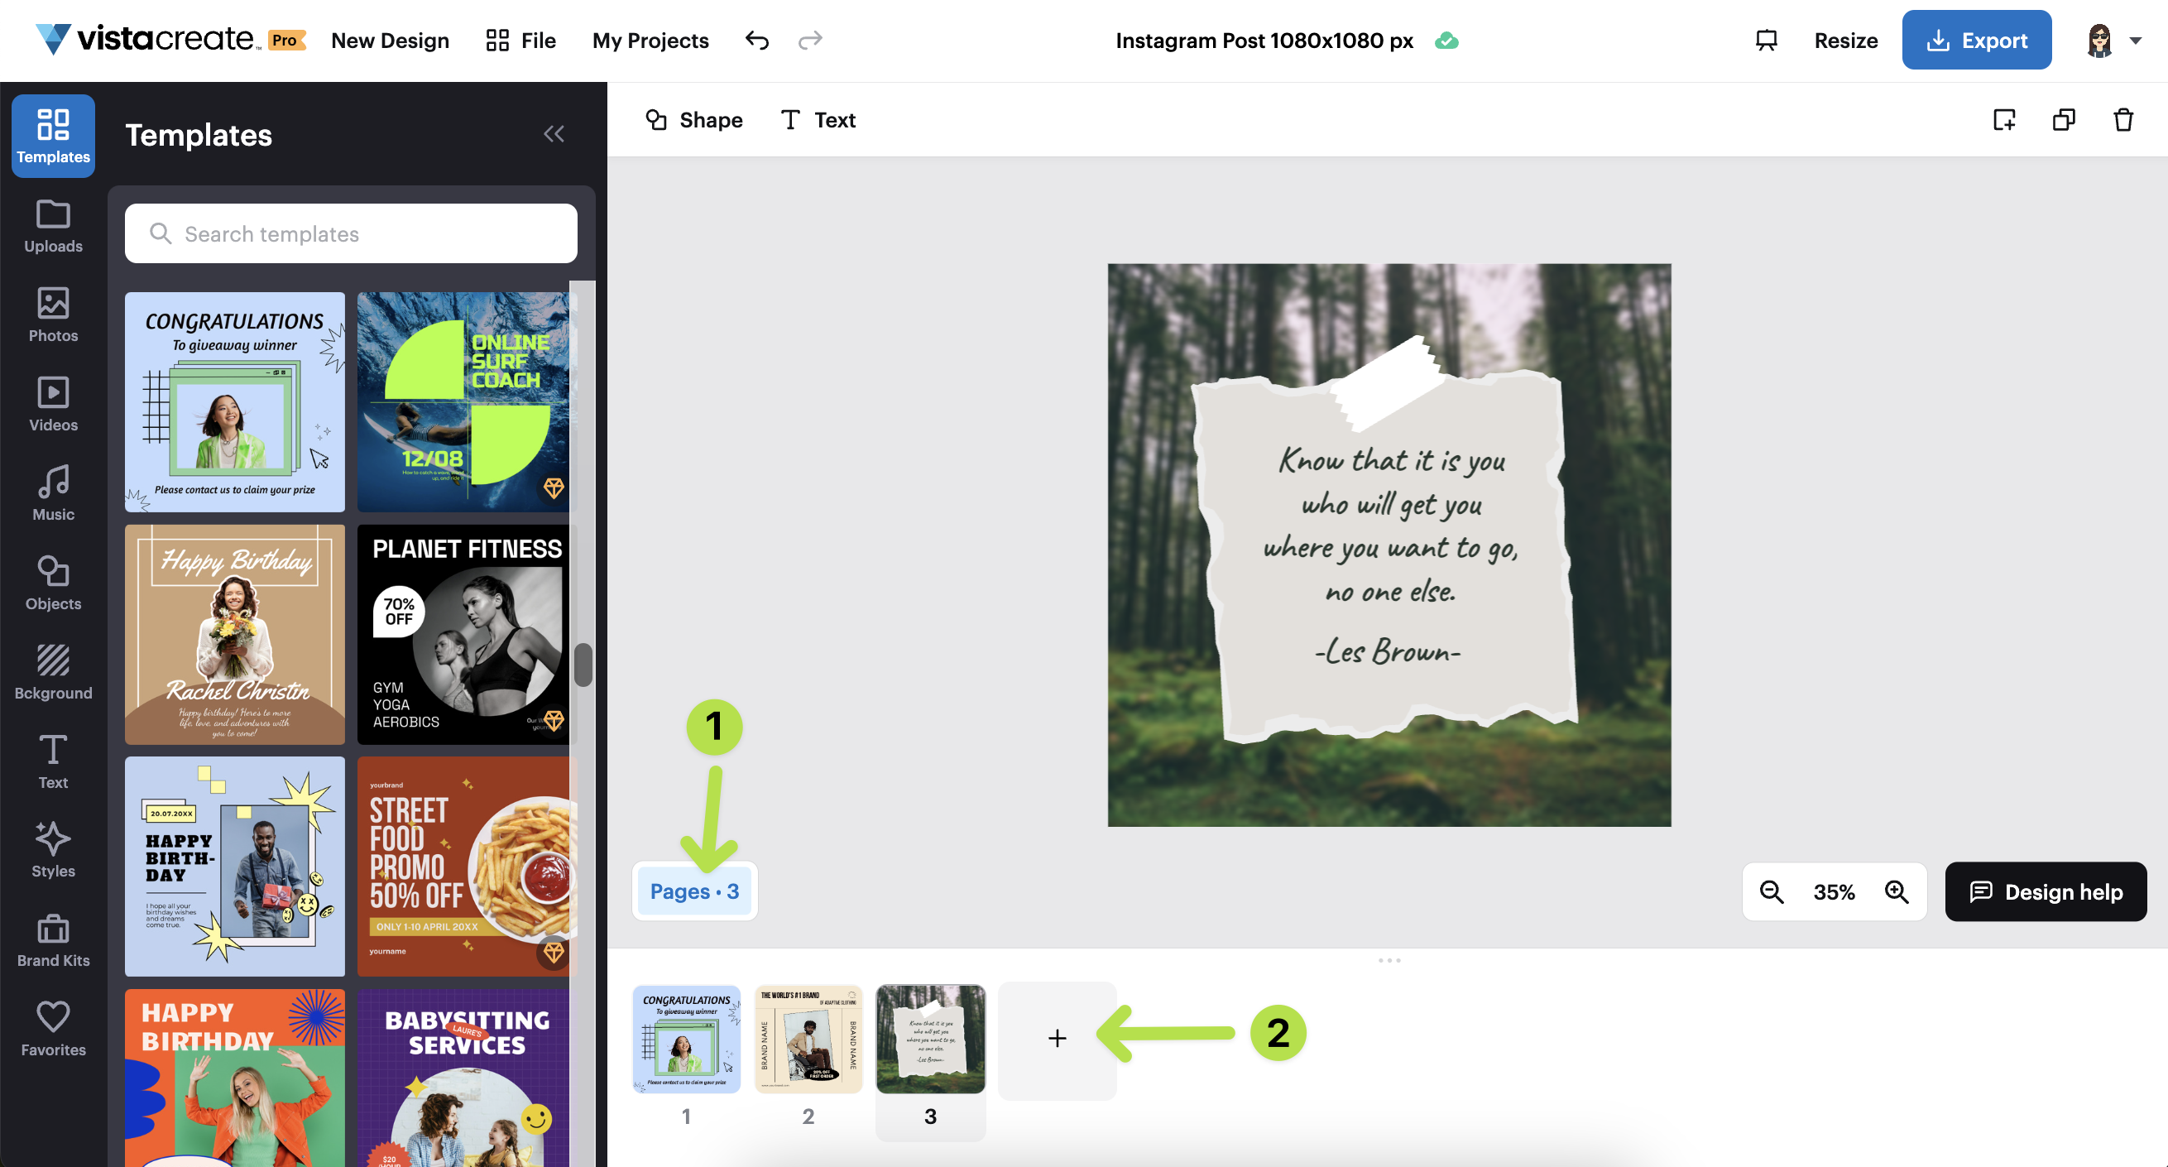
Task: Choose the Congratulations giveaway winner template
Action: pos(235,401)
